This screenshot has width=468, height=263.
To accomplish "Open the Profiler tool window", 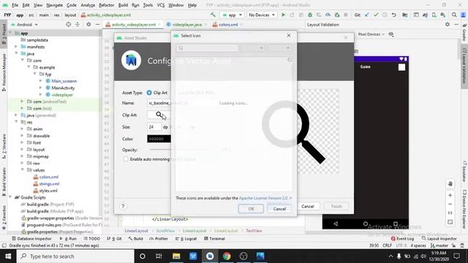I will [159, 239].
